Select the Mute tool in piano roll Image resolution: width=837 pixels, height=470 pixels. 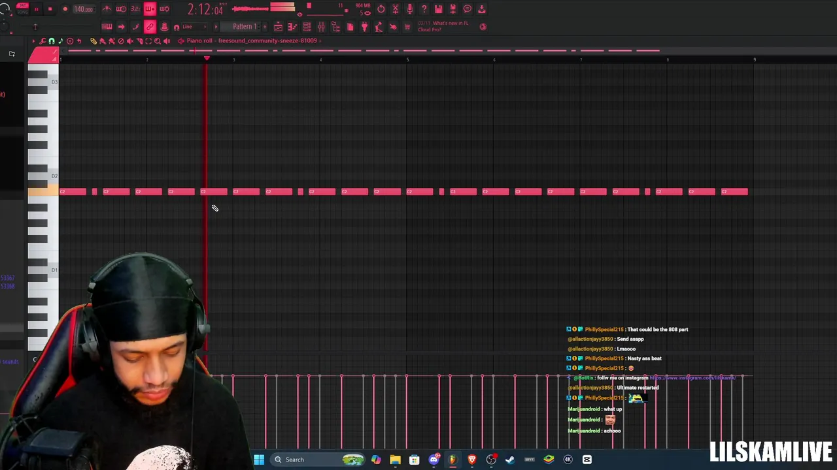coord(129,40)
